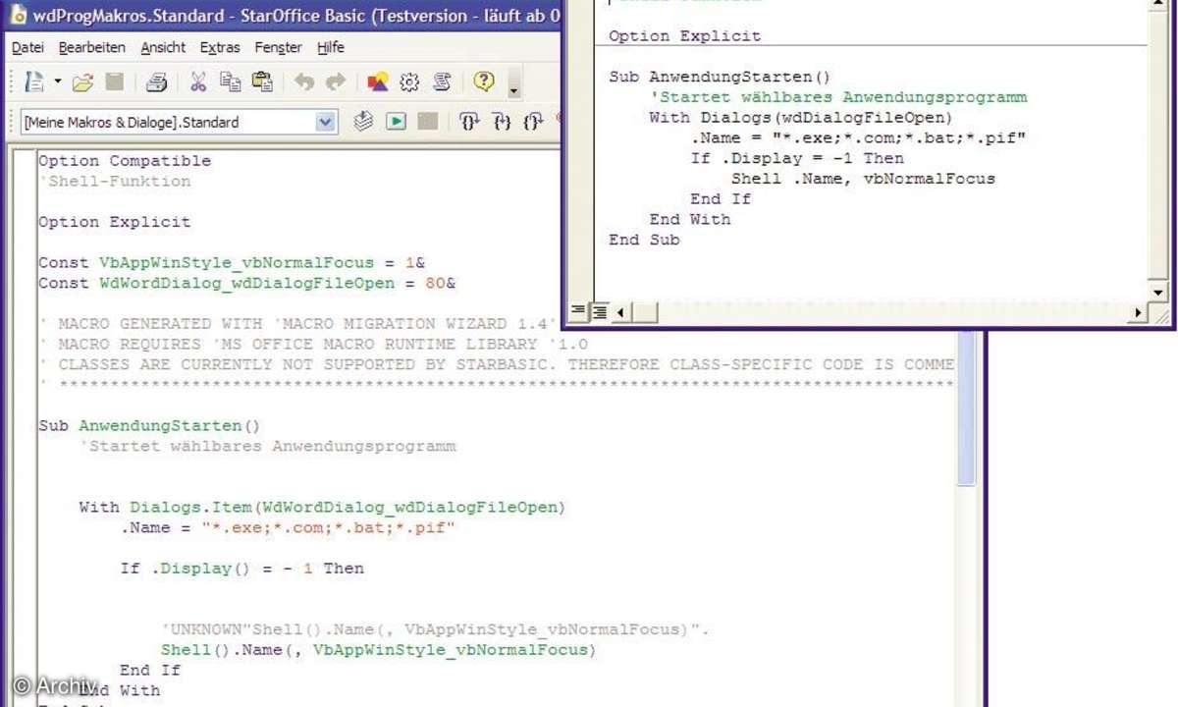
Task: Click the Help question mark icon
Action: pyautogui.click(x=484, y=82)
